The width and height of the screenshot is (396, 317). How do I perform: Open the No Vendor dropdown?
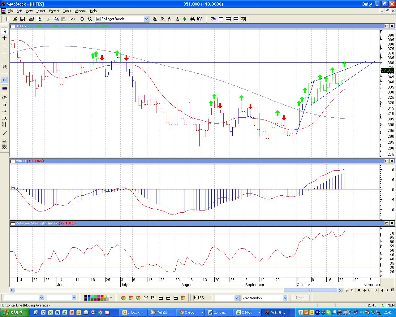(x=285, y=298)
